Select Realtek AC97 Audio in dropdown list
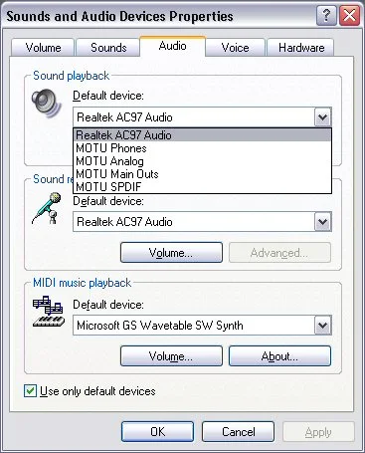 (x=202, y=135)
